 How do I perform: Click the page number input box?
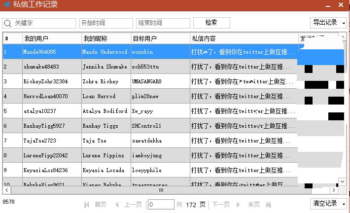(161, 204)
